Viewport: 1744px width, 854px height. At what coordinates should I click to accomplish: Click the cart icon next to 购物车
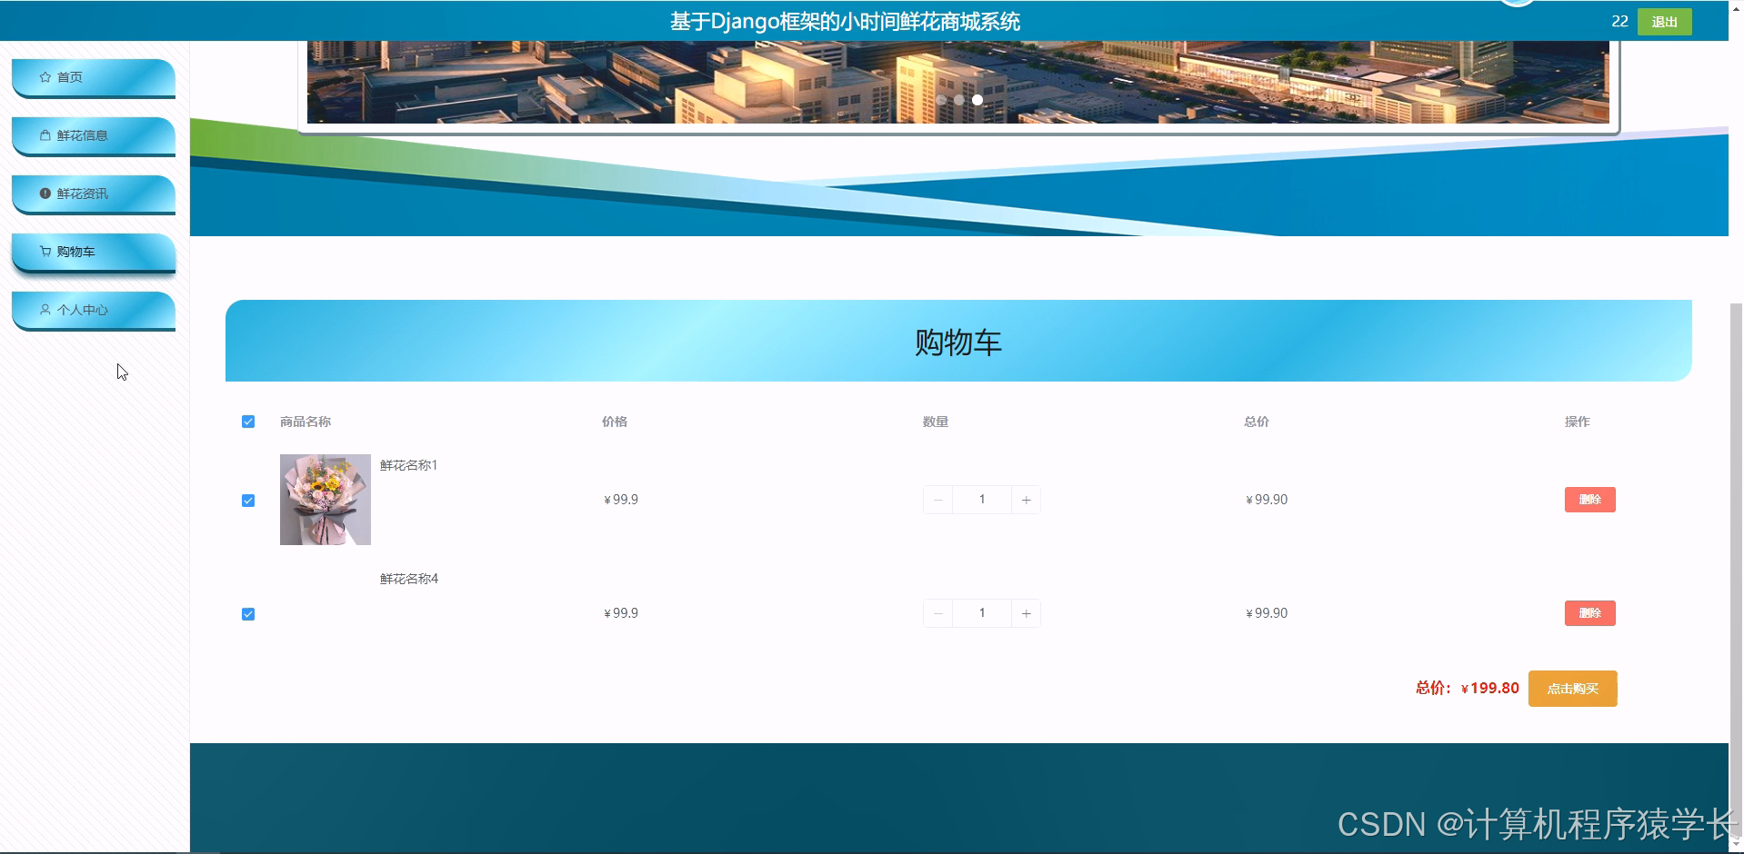(45, 252)
